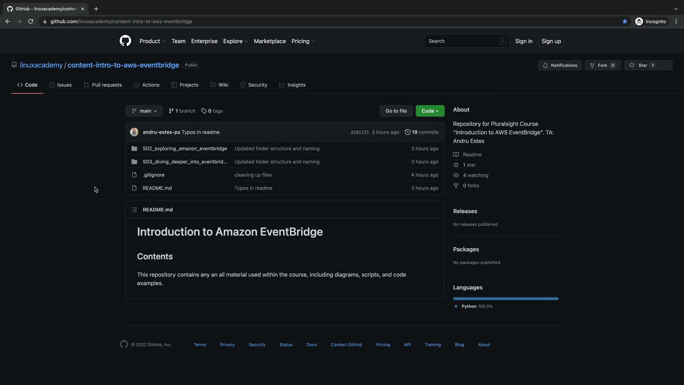
Task: Focus the GitHub search input field
Action: (462, 41)
